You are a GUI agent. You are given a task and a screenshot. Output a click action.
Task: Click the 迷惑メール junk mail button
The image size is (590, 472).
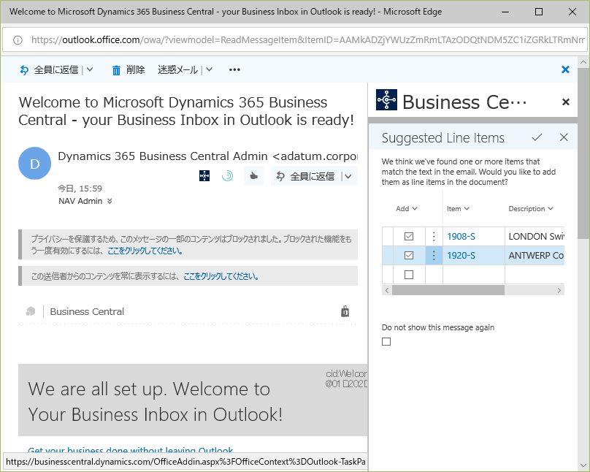(177, 69)
